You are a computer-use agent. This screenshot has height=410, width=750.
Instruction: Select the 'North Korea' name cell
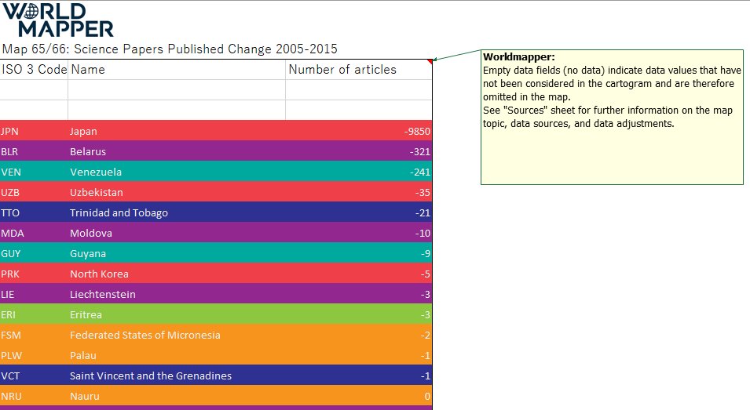pyautogui.click(x=177, y=274)
